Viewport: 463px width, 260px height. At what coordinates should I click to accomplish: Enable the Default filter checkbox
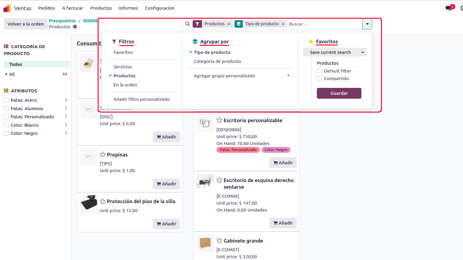[x=319, y=71]
